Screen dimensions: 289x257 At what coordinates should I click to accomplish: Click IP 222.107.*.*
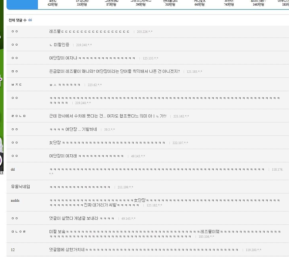(180, 143)
